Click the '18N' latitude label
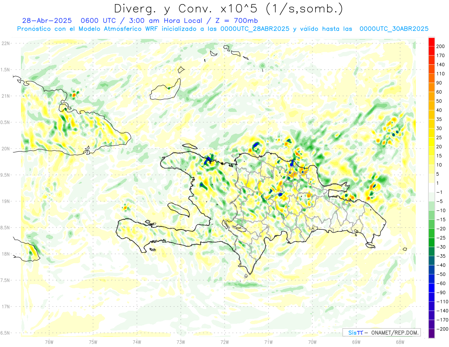The width and height of the screenshot is (449, 347). pos(6,254)
